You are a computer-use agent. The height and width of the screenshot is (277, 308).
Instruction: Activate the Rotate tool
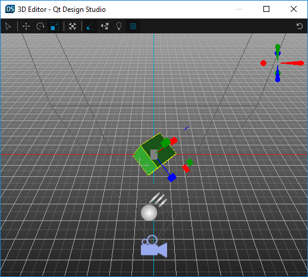40,26
